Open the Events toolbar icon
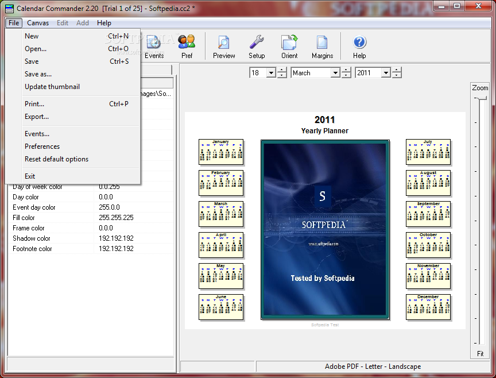The image size is (496, 378). coord(154,47)
